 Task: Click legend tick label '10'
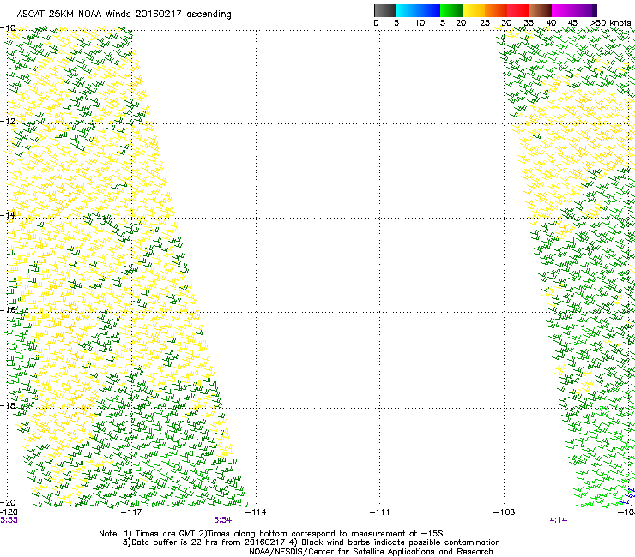(x=420, y=22)
